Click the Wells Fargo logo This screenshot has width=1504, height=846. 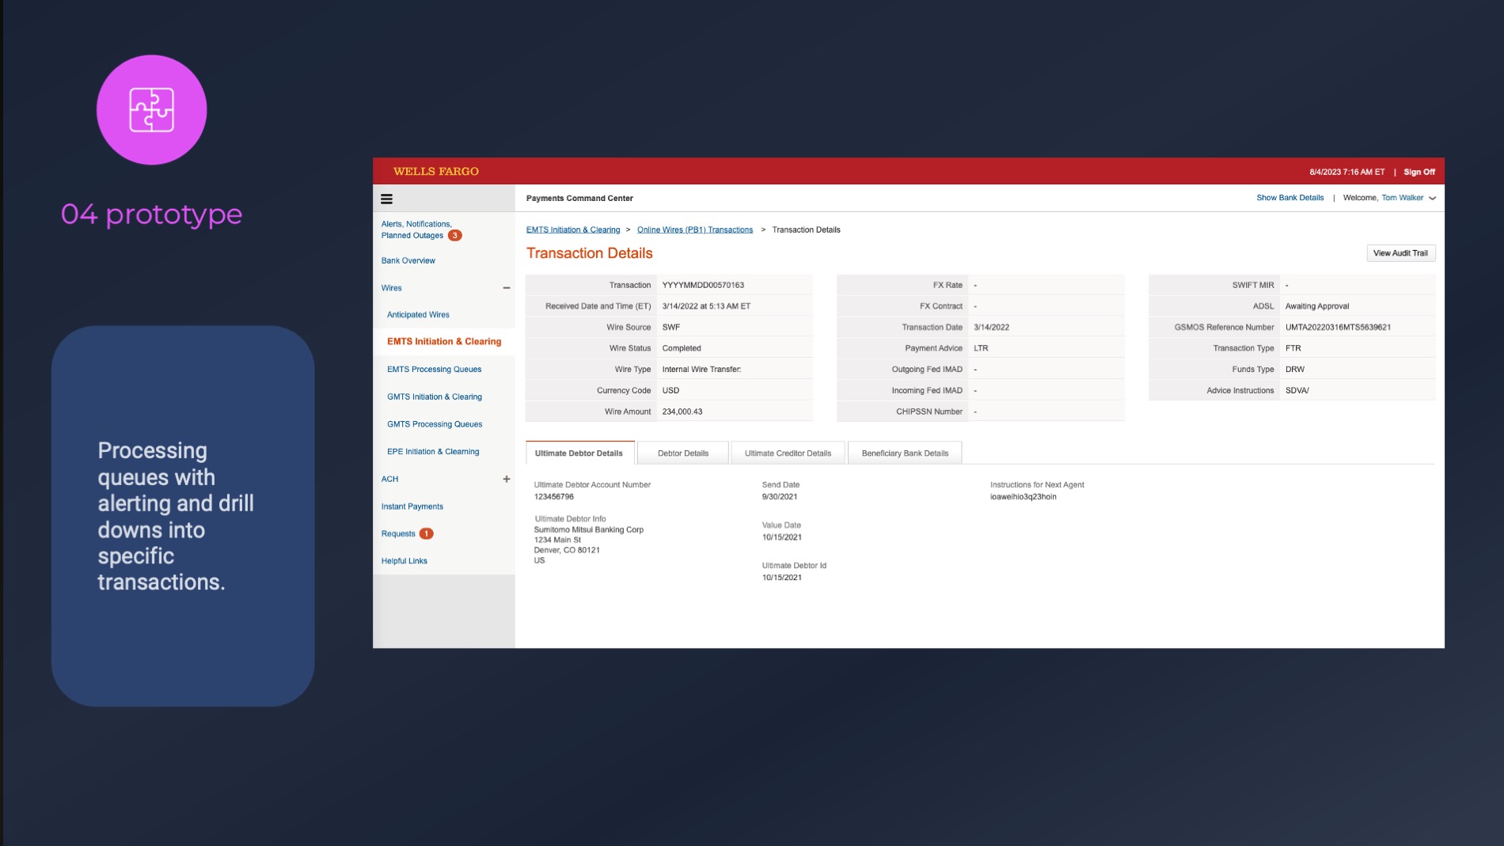pos(436,172)
